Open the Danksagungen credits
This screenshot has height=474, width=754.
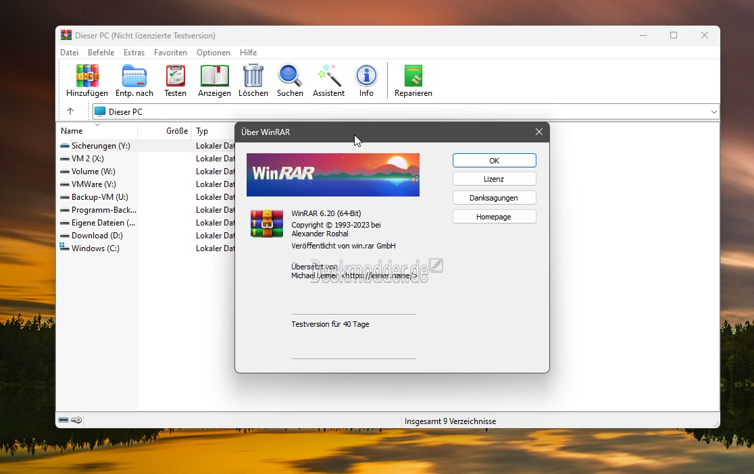pos(495,198)
